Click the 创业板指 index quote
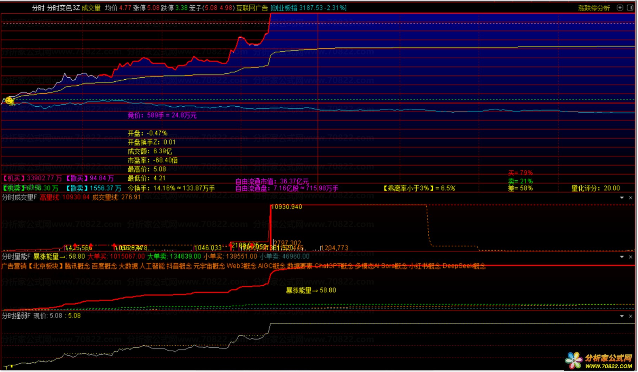This screenshot has height=372, width=638. pyautogui.click(x=308, y=8)
